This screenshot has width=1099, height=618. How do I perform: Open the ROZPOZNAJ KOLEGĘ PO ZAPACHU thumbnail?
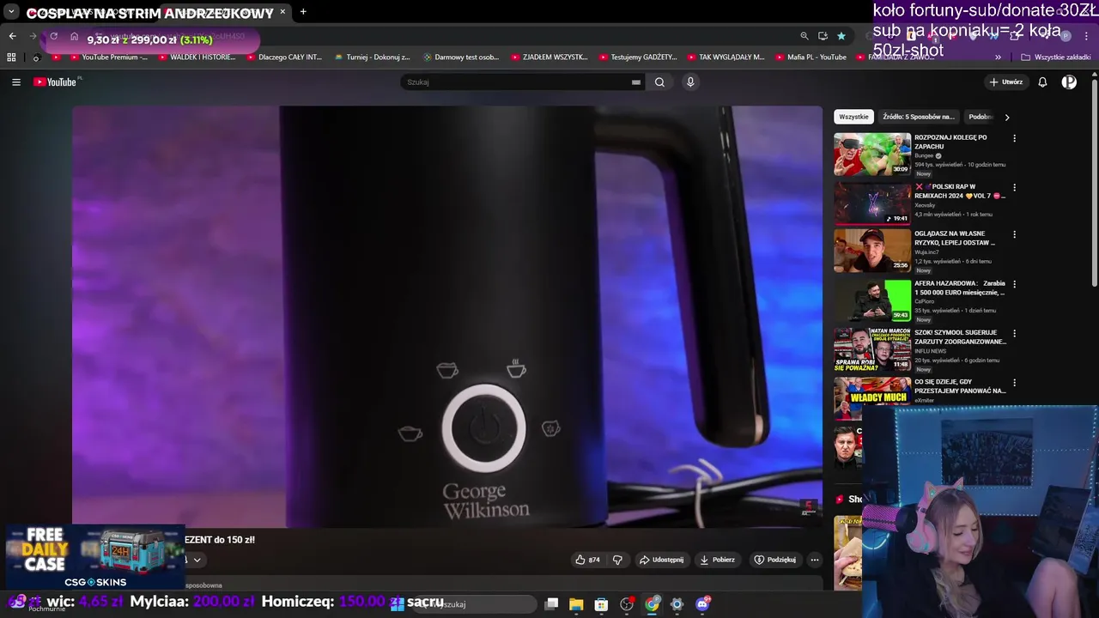872,154
